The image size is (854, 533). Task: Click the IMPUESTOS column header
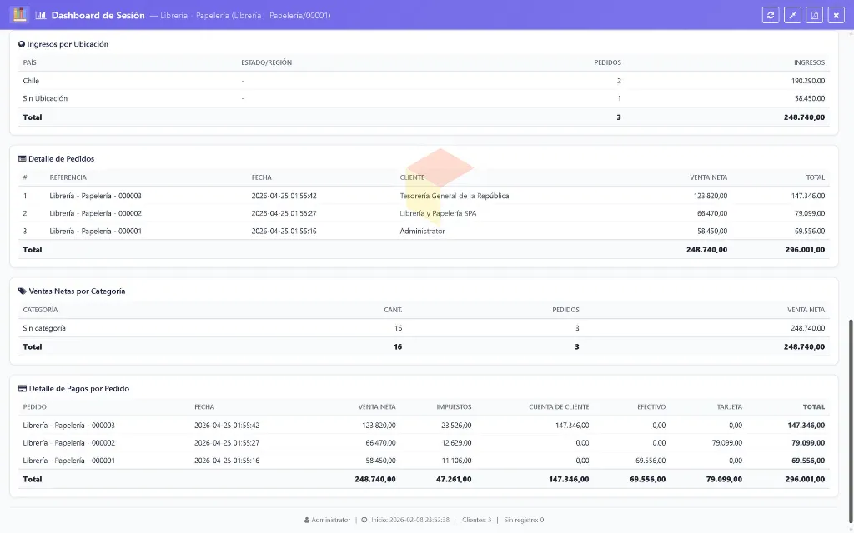click(x=454, y=406)
